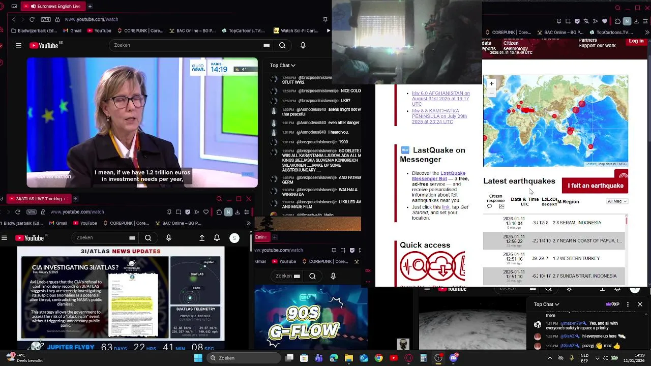
Task: Zoom in on the earthquake map
Action: (491, 83)
